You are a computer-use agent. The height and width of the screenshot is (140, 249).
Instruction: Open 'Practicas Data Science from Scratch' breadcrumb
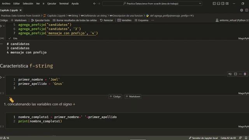pos(21,16)
